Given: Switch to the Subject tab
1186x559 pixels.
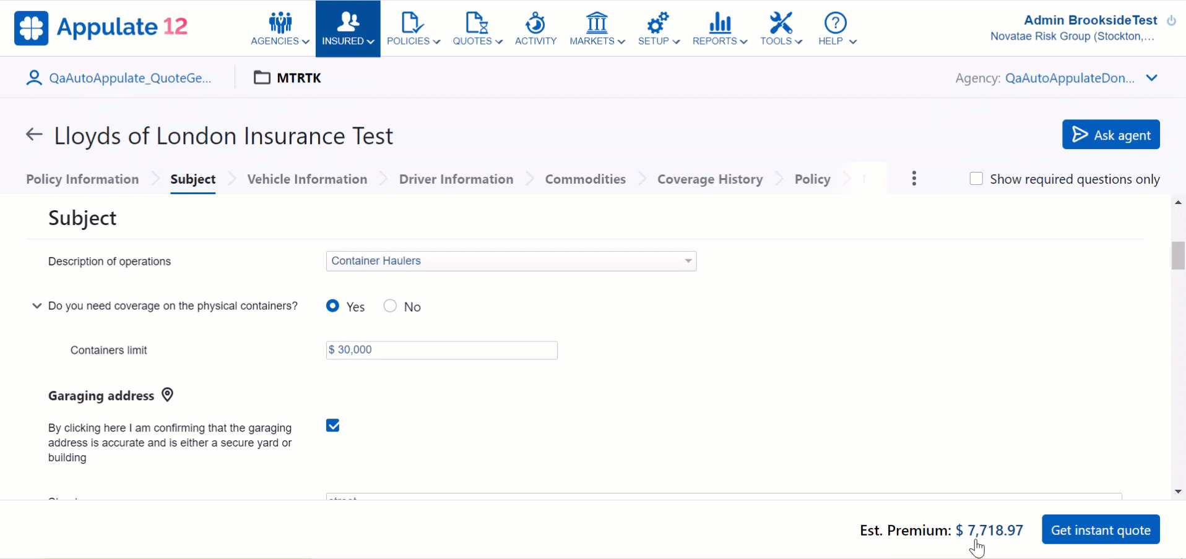Looking at the screenshot, I should [x=193, y=179].
